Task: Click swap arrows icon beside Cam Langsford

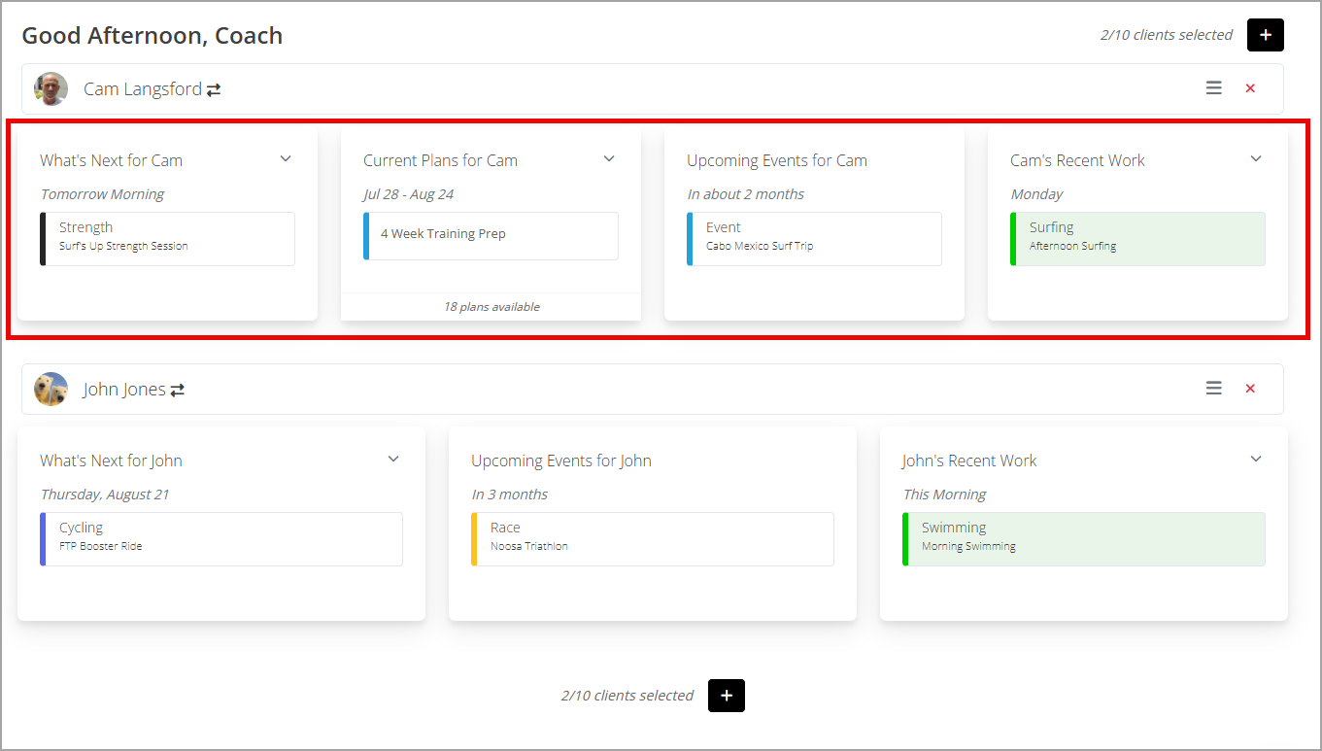Action: (x=214, y=89)
